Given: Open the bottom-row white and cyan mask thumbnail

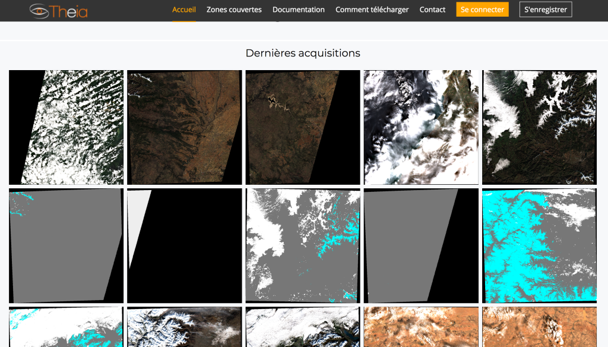Looking at the screenshot, I should [x=66, y=327].
